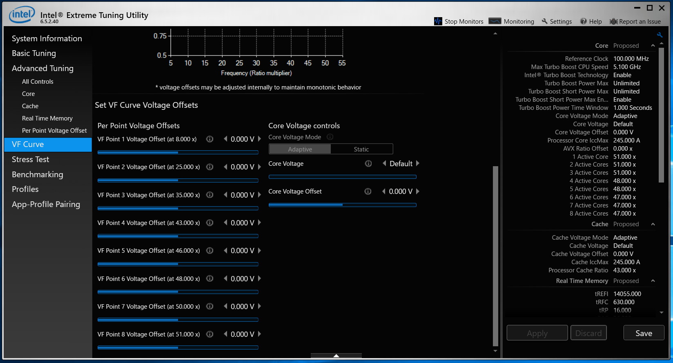
Task: Click the Apply button
Action: [537, 333]
